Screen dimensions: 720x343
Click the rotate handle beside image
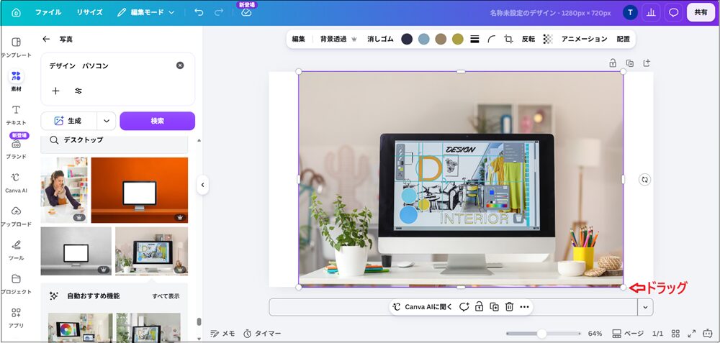644,180
